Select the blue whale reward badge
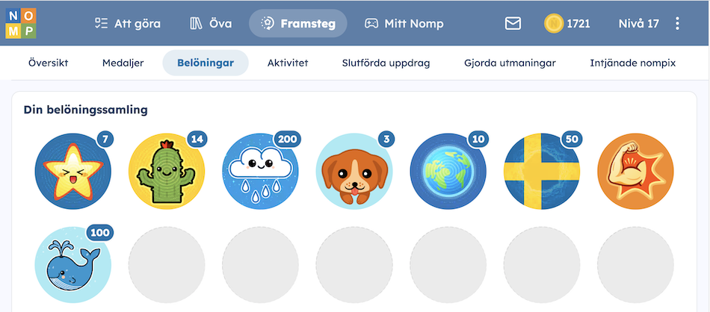The image size is (710, 312). coord(73,264)
